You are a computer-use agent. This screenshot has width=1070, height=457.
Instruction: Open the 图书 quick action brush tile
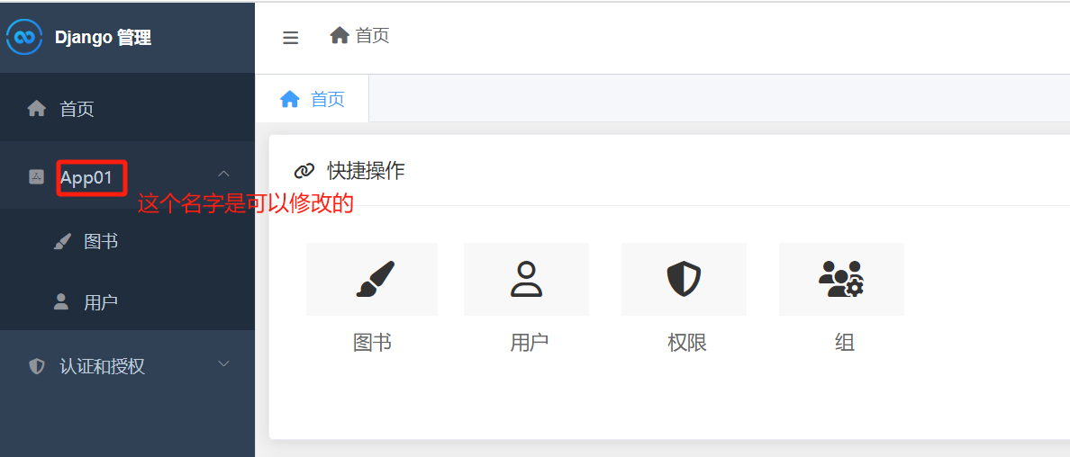(x=372, y=279)
